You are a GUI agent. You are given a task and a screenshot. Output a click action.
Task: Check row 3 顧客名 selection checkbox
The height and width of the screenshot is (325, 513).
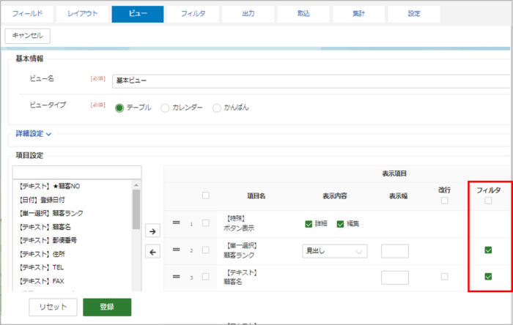pos(205,277)
